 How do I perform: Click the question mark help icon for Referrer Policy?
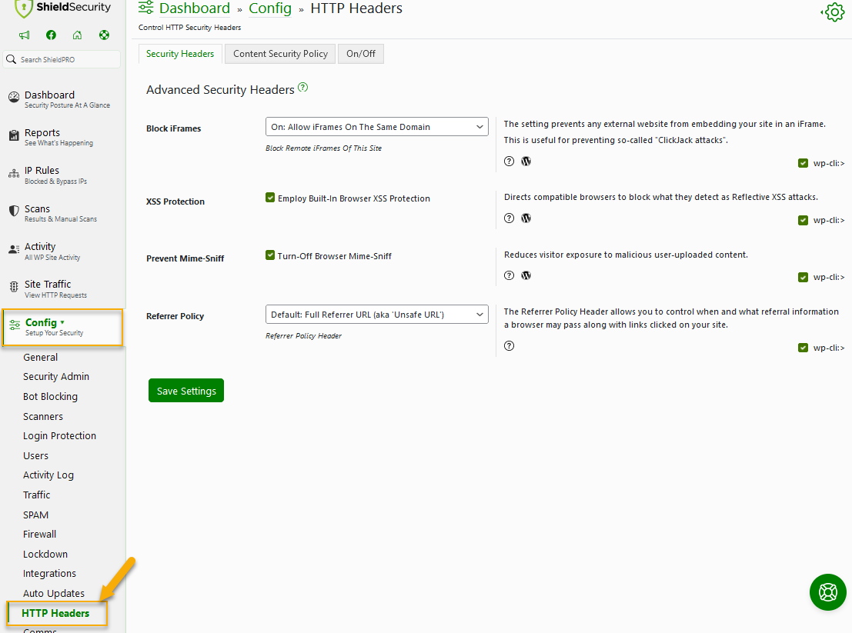point(509,345)
